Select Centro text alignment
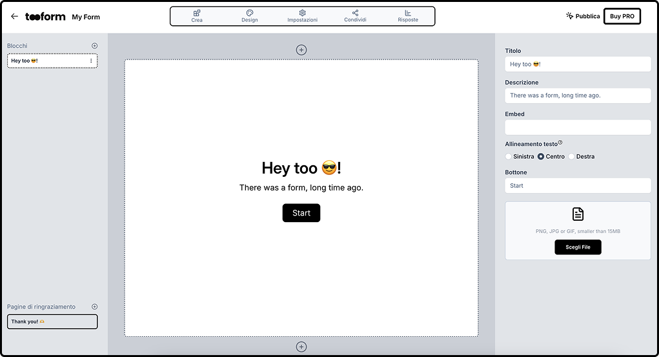This screenshot has width=659, height=357. tap(541, 157)
